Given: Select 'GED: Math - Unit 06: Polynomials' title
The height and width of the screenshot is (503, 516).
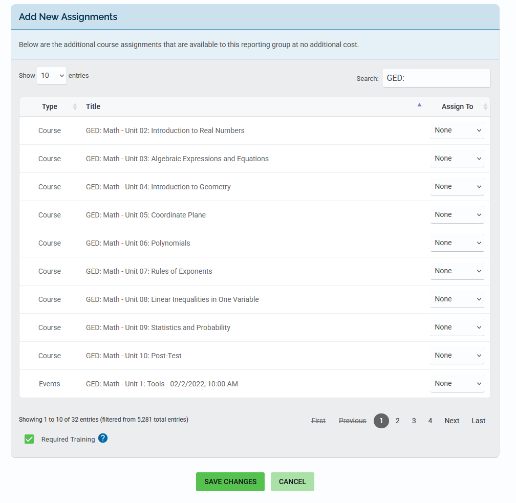Looking at the screenshot, I should (138, 243).
